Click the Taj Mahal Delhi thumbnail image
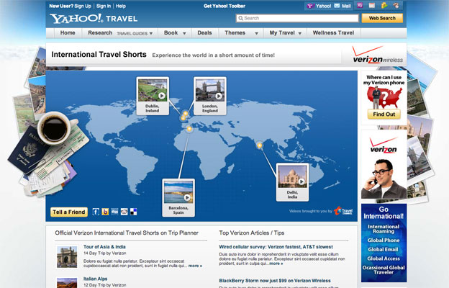 [x=292, y=176]
